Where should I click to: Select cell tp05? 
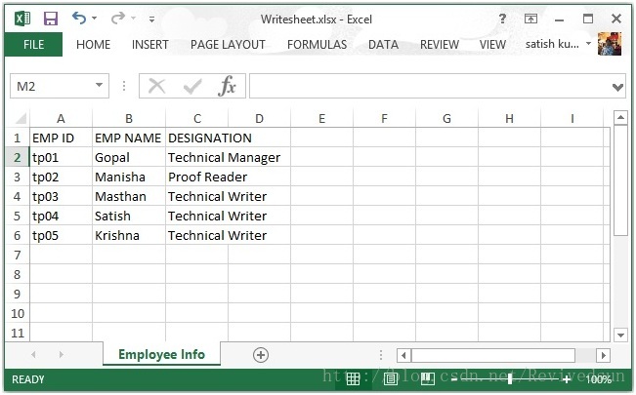(61, 235)
